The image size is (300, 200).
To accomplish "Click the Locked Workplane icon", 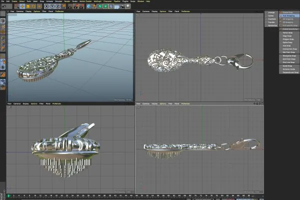I will point(3,81).
